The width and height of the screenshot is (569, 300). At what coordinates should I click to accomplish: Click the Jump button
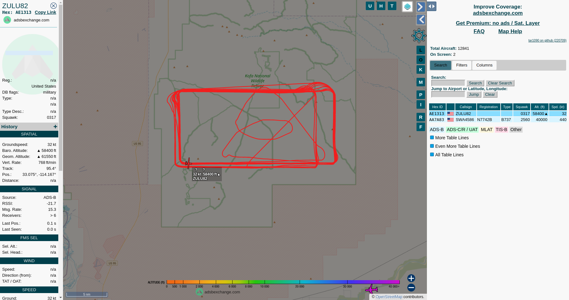click(474, 95)
